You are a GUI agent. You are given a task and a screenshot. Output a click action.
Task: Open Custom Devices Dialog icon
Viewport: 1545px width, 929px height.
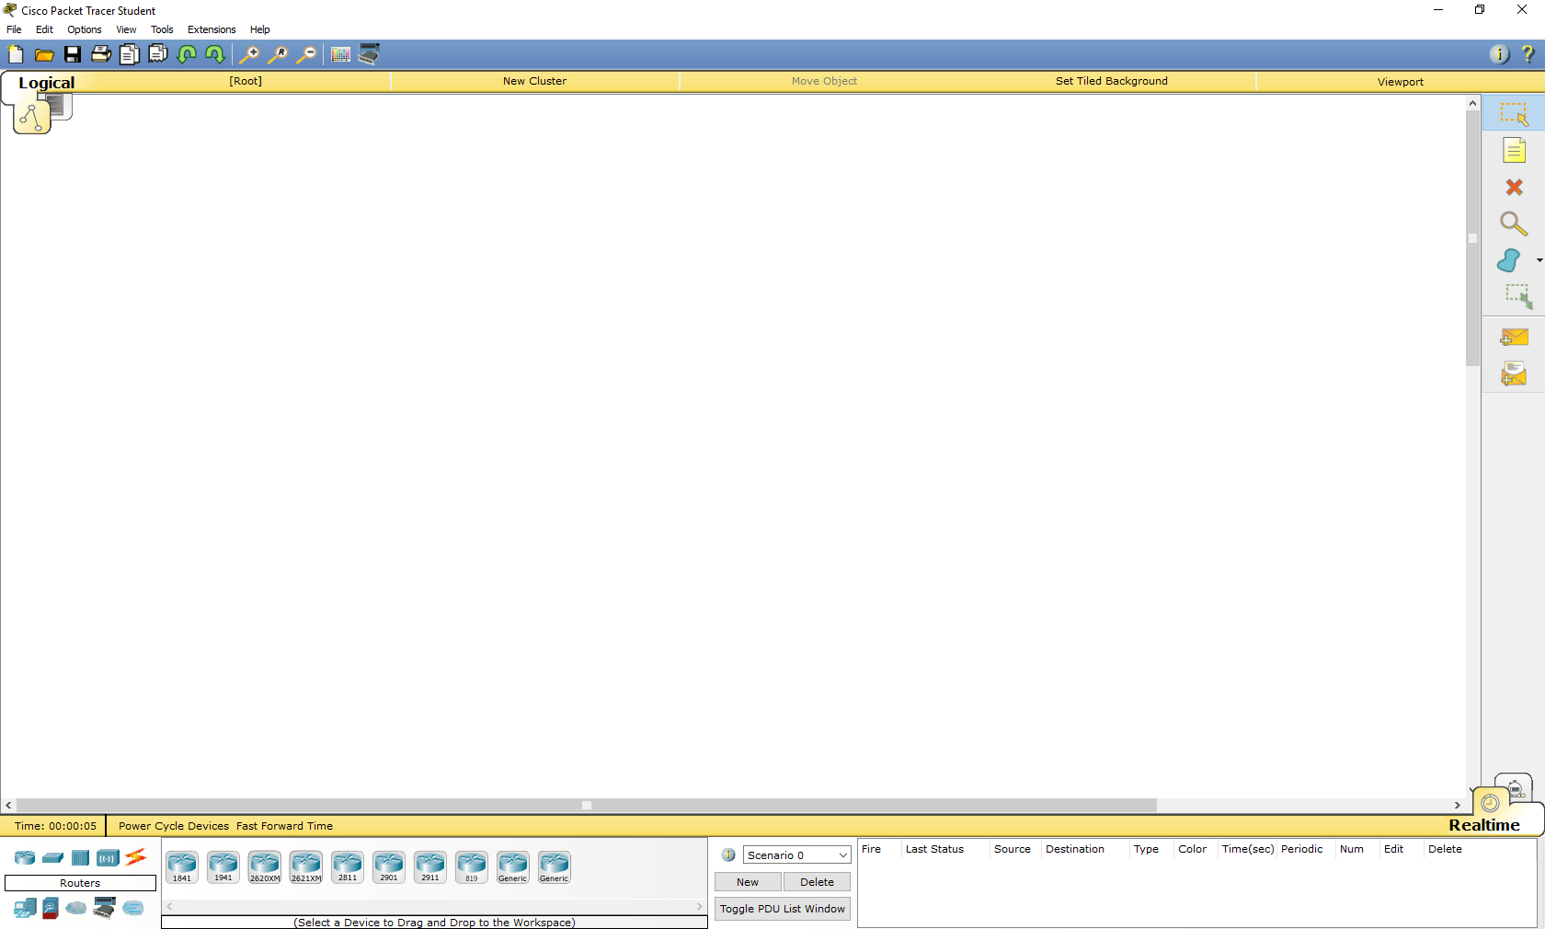(369, 54)
